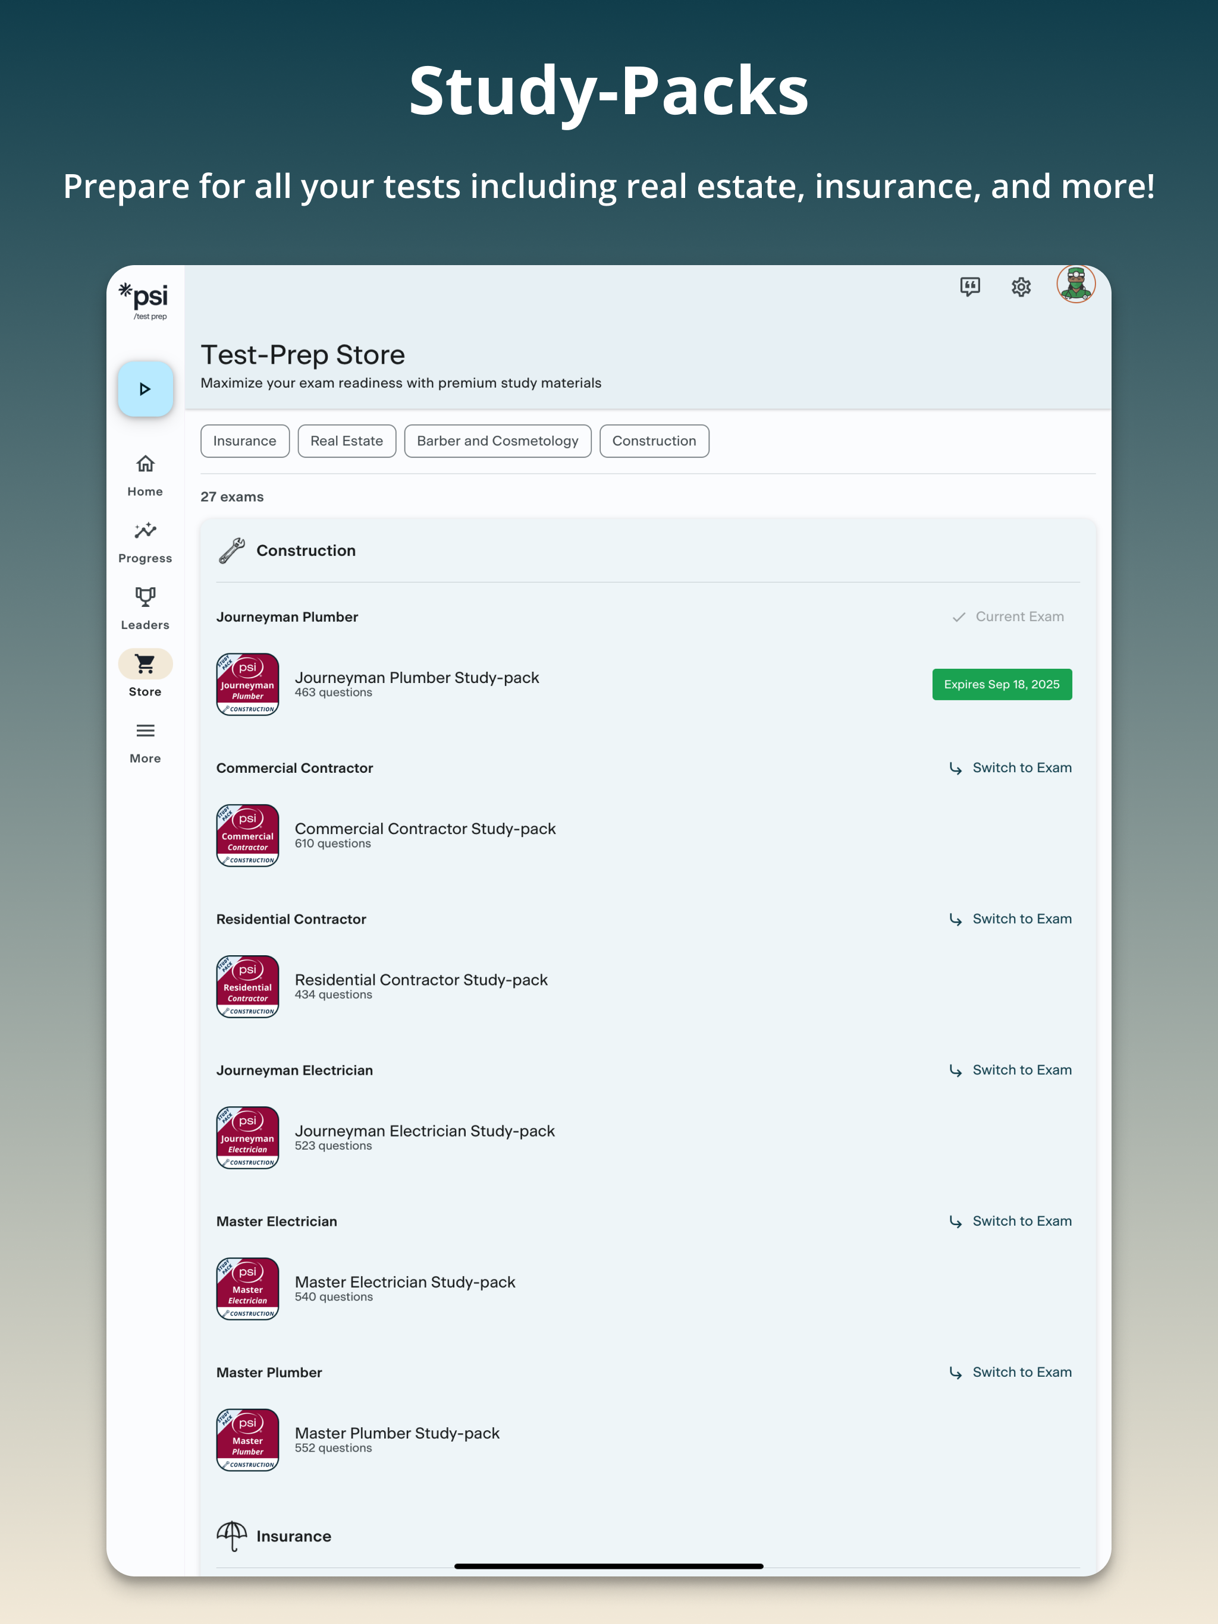Viewport: 1218px width, 1624px height.
Task: Select Master Plumber Study-pack title
Action: pyautogui.click(x=397, y=1434)
